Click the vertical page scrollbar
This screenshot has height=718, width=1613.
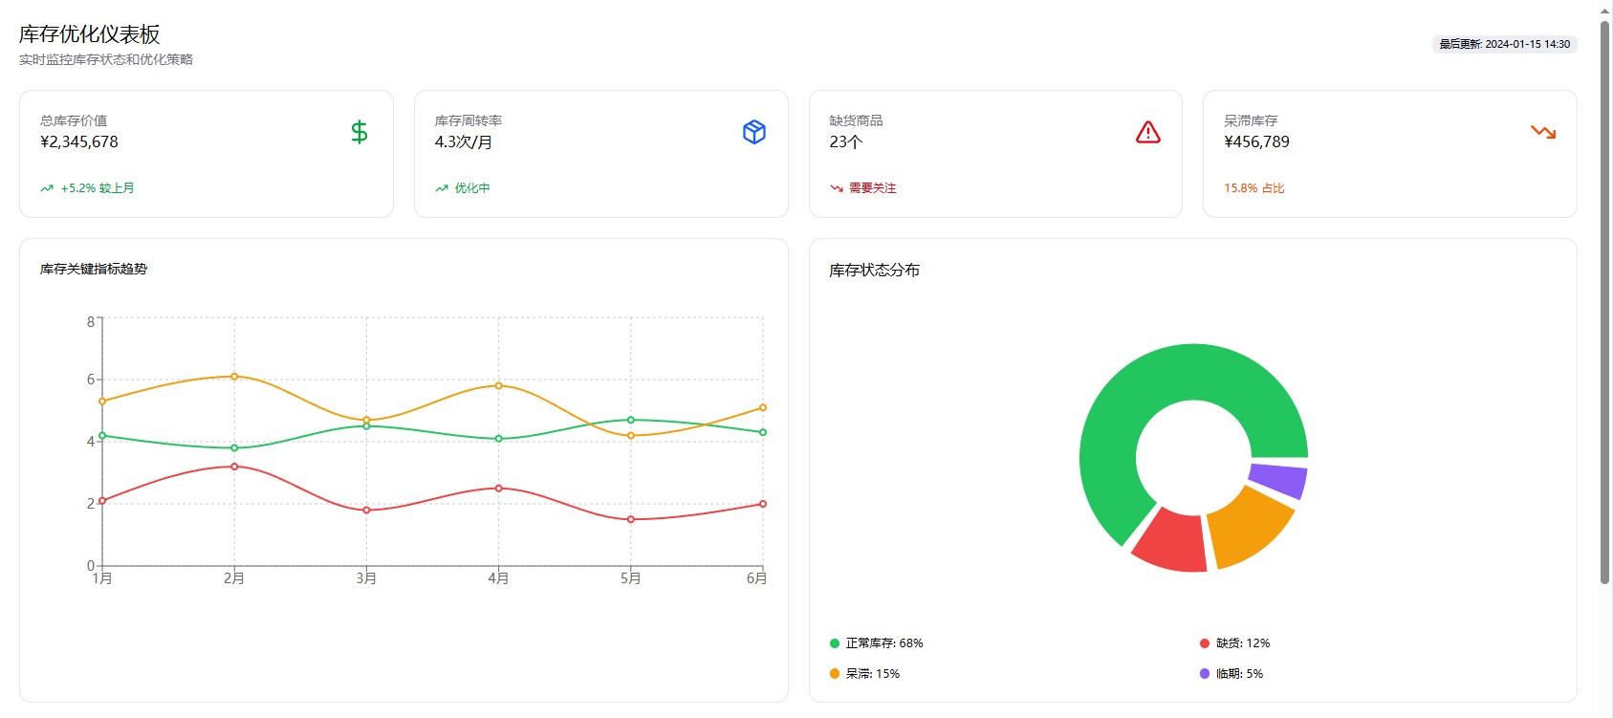pos(1605,296)
